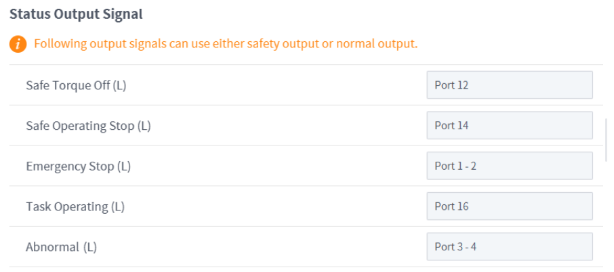Screen dimensions: 614x272
Task: Select the Task Operating port field
Action: click(x=509, y=206)
